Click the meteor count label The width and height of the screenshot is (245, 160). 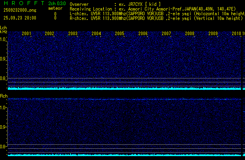point(55,9)
